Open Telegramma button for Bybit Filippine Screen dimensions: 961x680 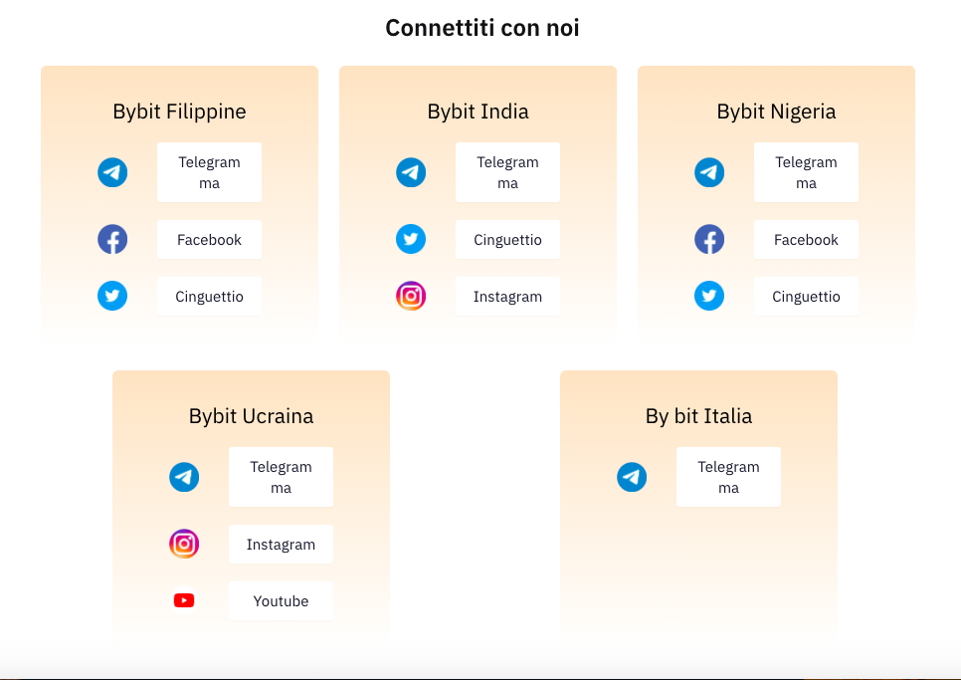209,172
